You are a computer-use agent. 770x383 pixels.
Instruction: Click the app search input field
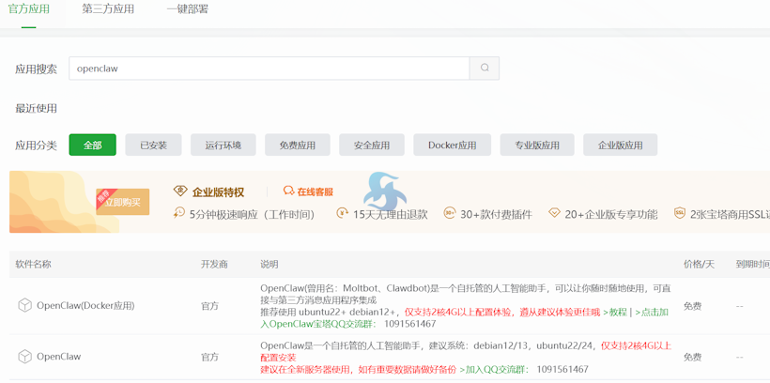269,69
